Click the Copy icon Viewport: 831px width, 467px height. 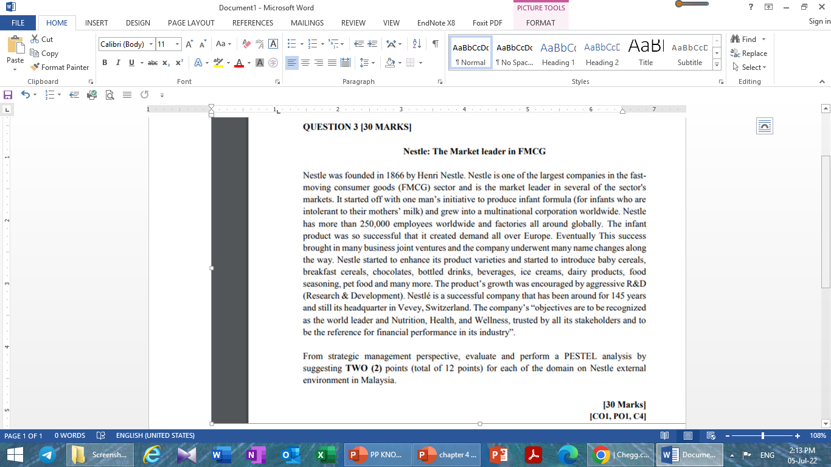click(x=35, y=54)
